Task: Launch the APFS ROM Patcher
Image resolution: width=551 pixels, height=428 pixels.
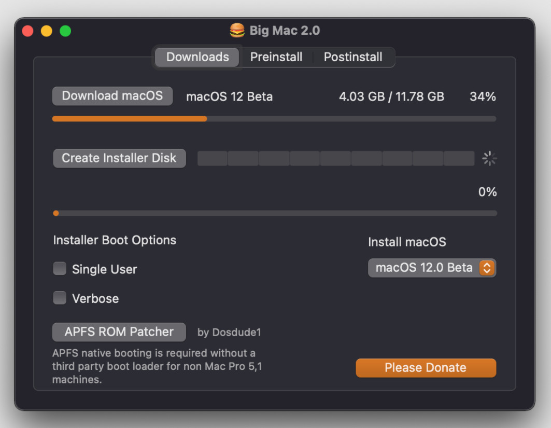Action: (x=119, y=332)
